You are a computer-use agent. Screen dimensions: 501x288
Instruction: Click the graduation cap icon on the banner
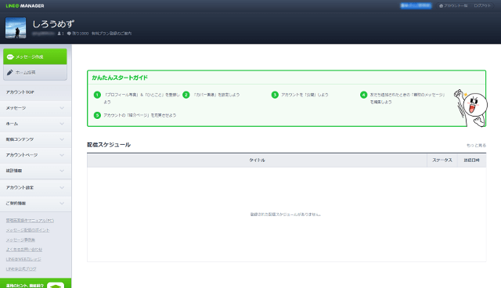(56, 285)
